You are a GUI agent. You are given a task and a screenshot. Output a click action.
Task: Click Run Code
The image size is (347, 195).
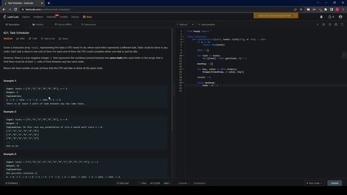point(314,183)
